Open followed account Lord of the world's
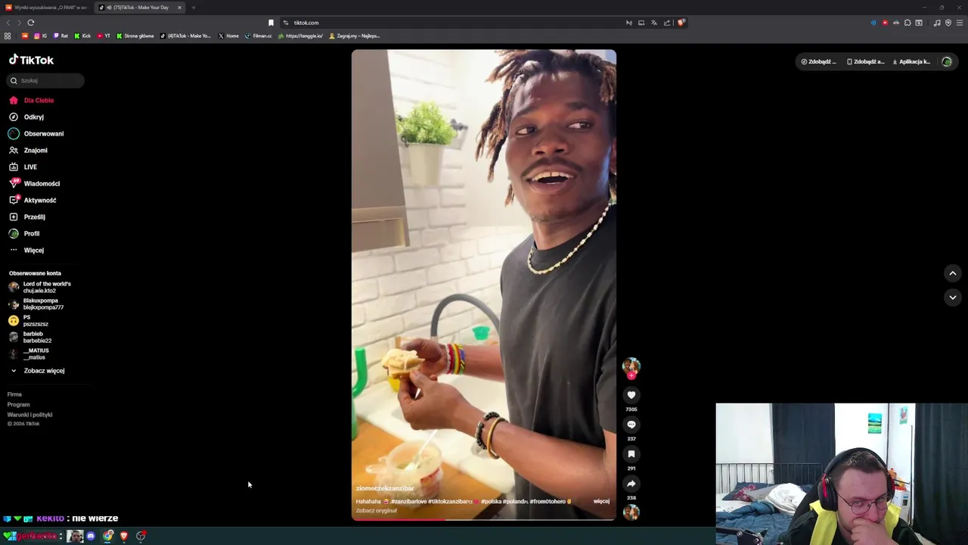Screen dimensions: 968x545 pyautogui.click(x=39, y=287)
